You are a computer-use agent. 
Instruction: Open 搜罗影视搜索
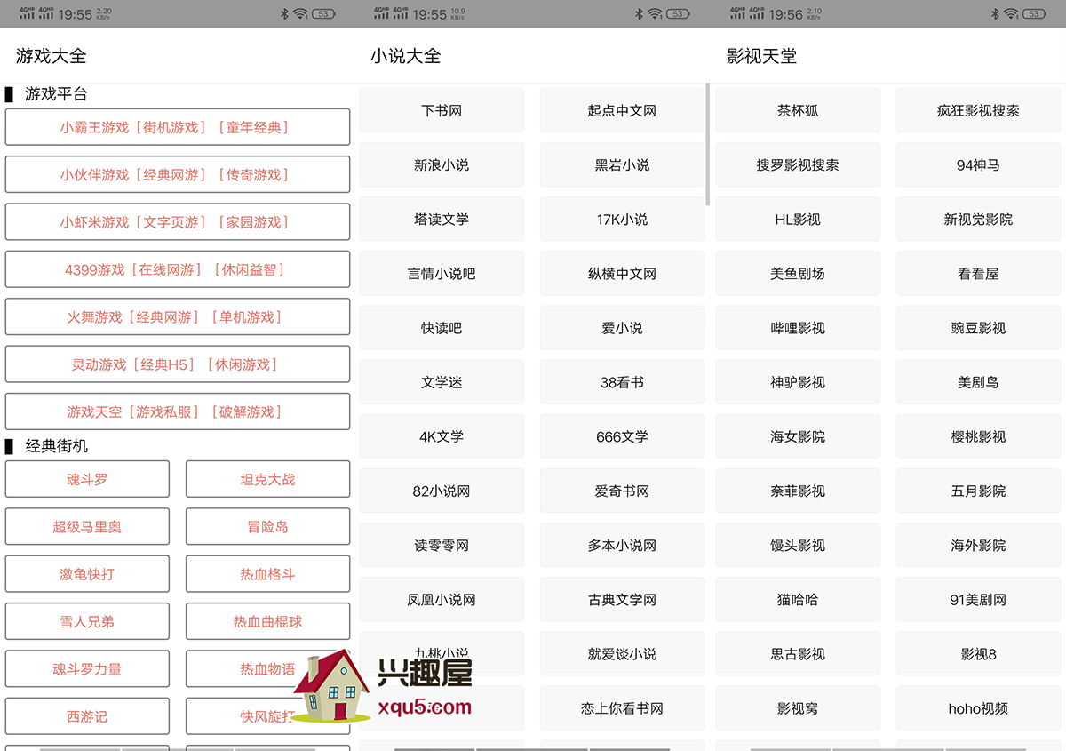pos(798,164)
